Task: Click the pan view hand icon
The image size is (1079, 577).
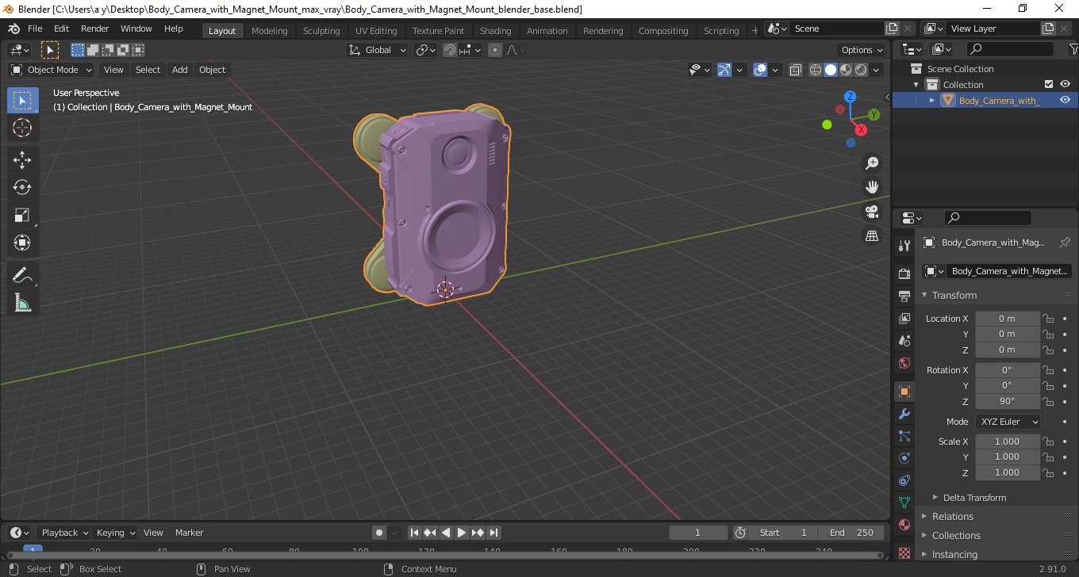Action: (x=872, y=187)
